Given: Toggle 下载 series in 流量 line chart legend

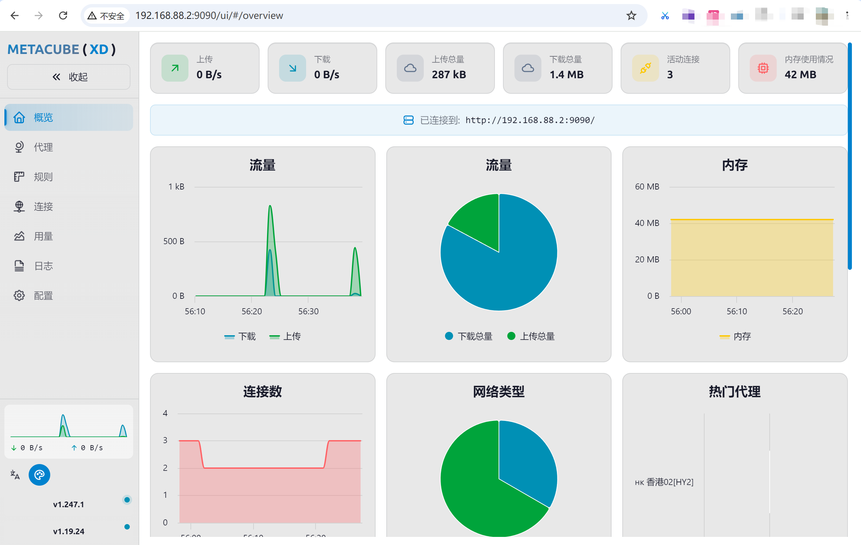Looking at the screenshot, I should [240, 336].
